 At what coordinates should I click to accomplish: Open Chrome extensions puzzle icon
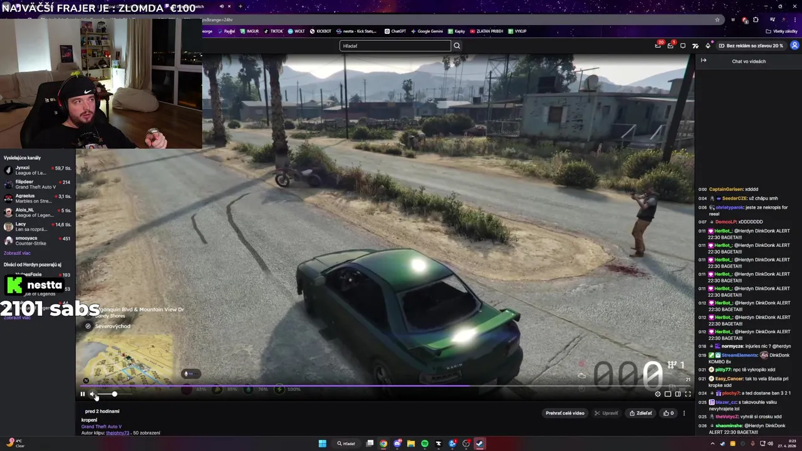756,19
